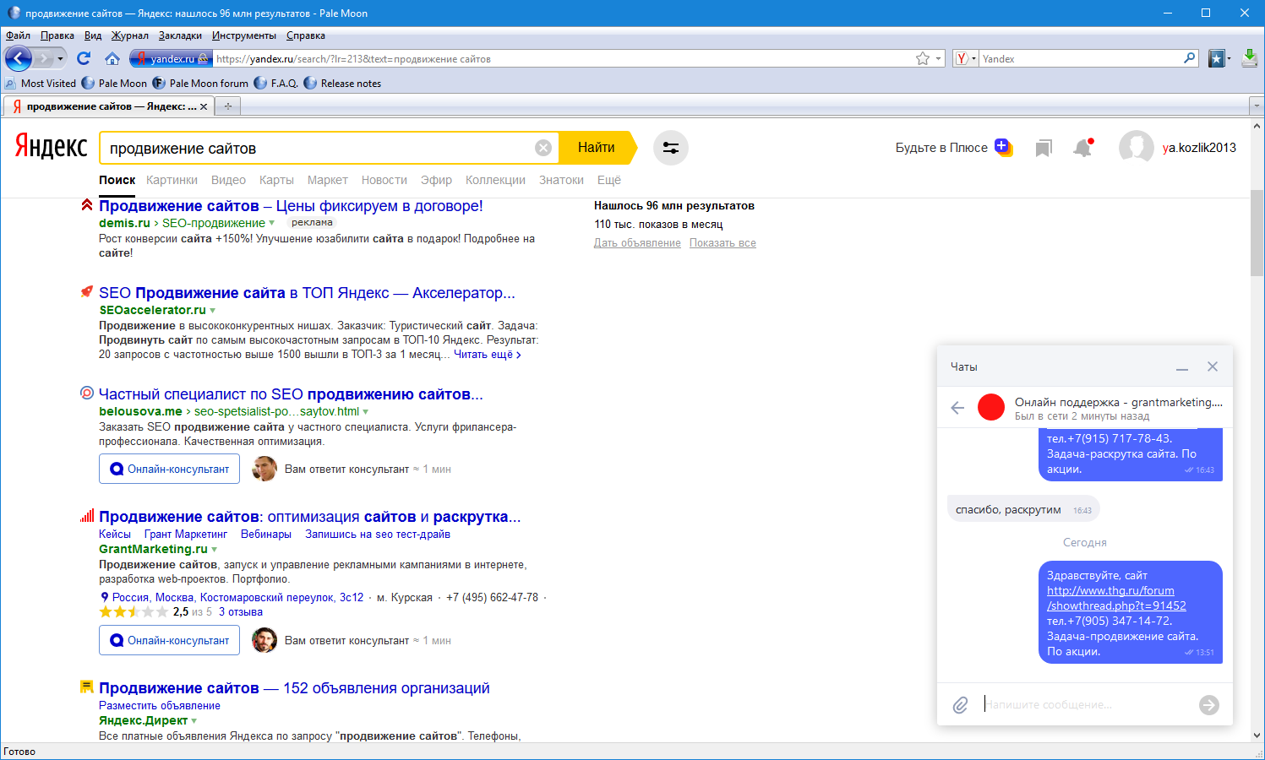This screenshot has height=760, width=1265.
Task: Attach a file in chat with the paperclip
Action: pyautogui.click(x=961, y=705)
